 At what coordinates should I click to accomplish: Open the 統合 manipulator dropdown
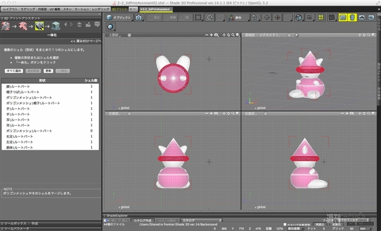[238, 18]
